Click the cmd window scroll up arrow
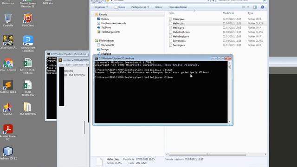 click(x=230, y=63)
